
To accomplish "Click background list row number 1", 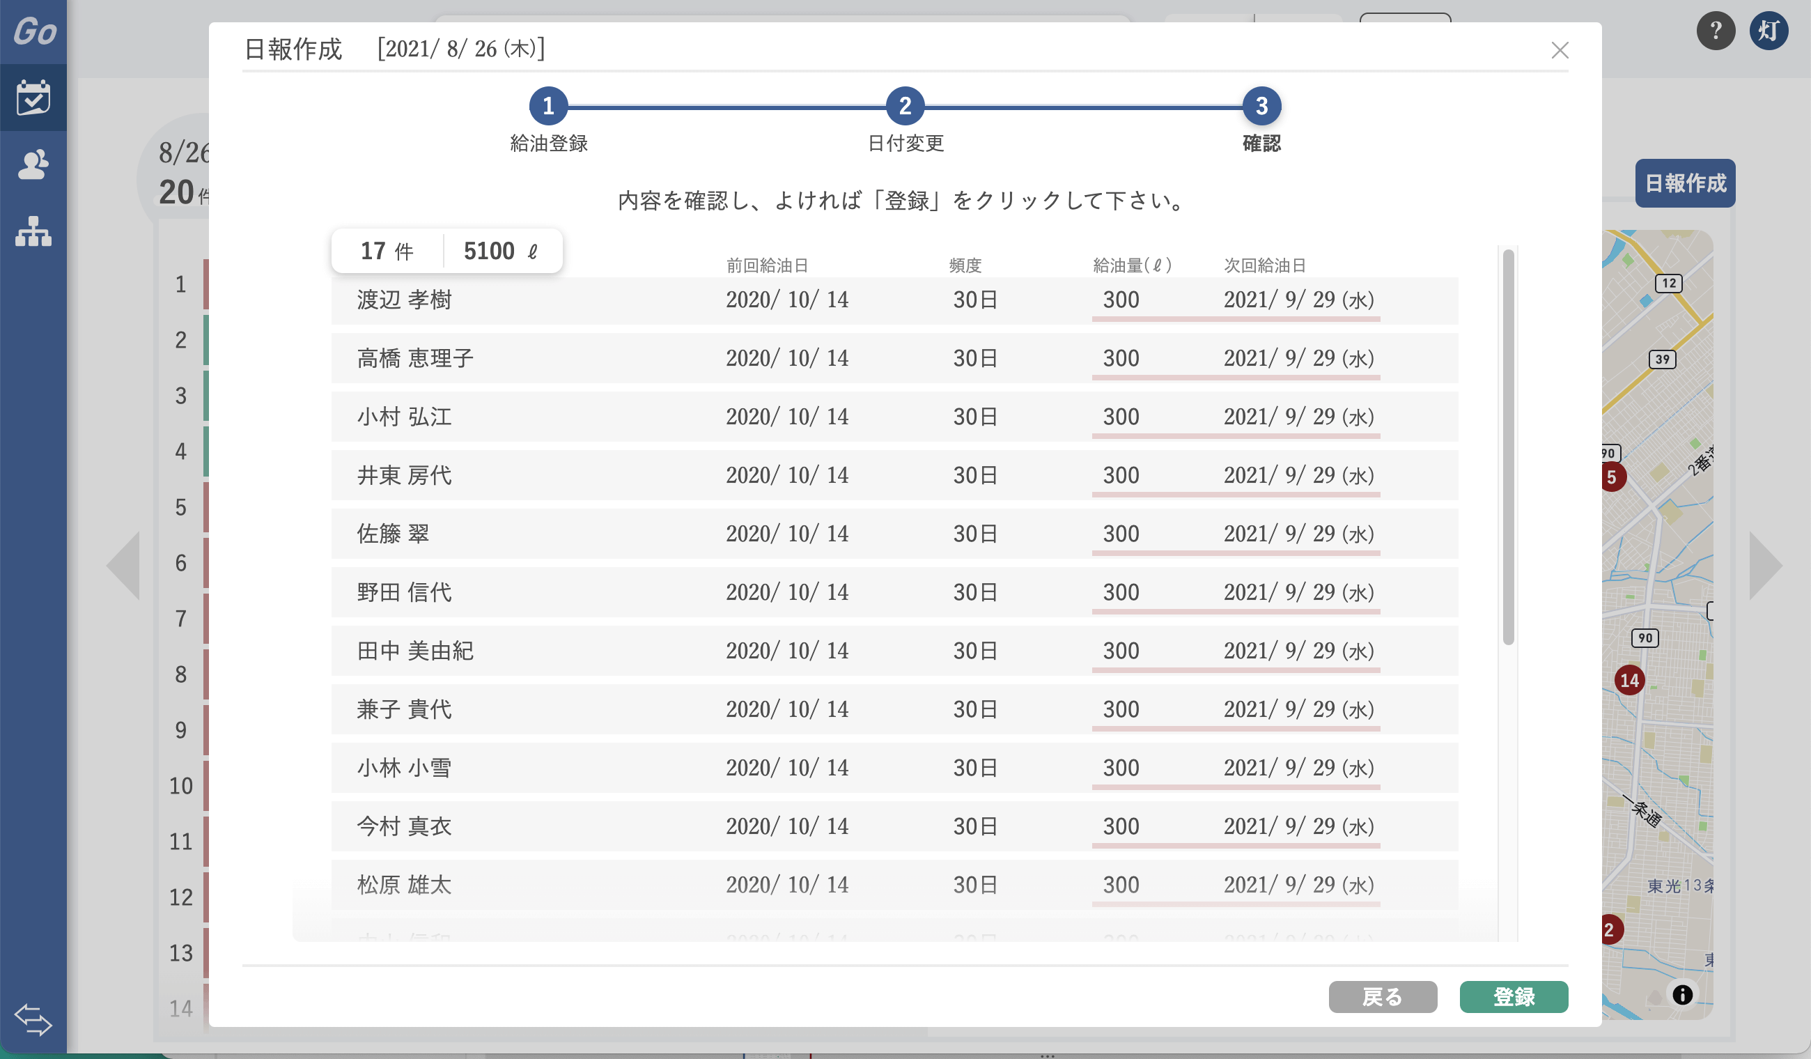I will pyautogui.click(x=180, y=284).
